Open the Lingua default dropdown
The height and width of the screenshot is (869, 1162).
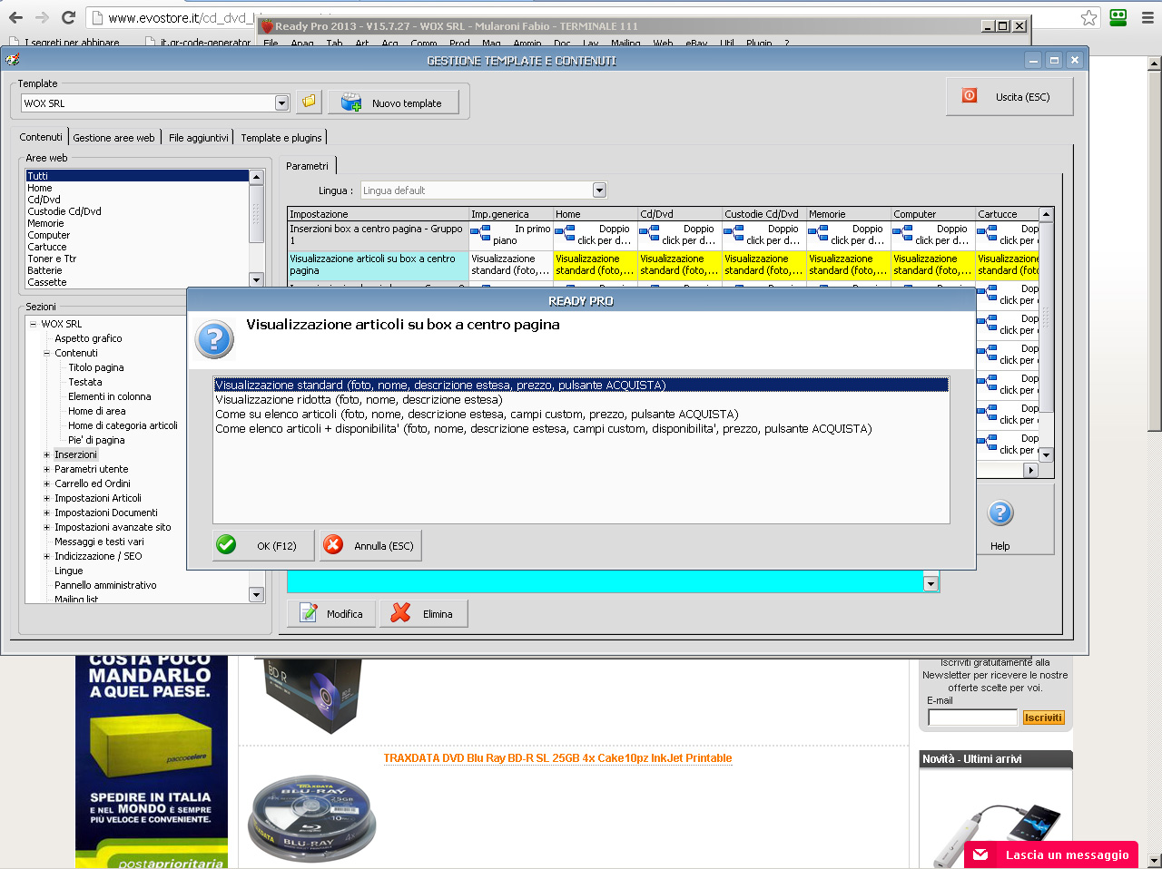(x=599, y=190)
